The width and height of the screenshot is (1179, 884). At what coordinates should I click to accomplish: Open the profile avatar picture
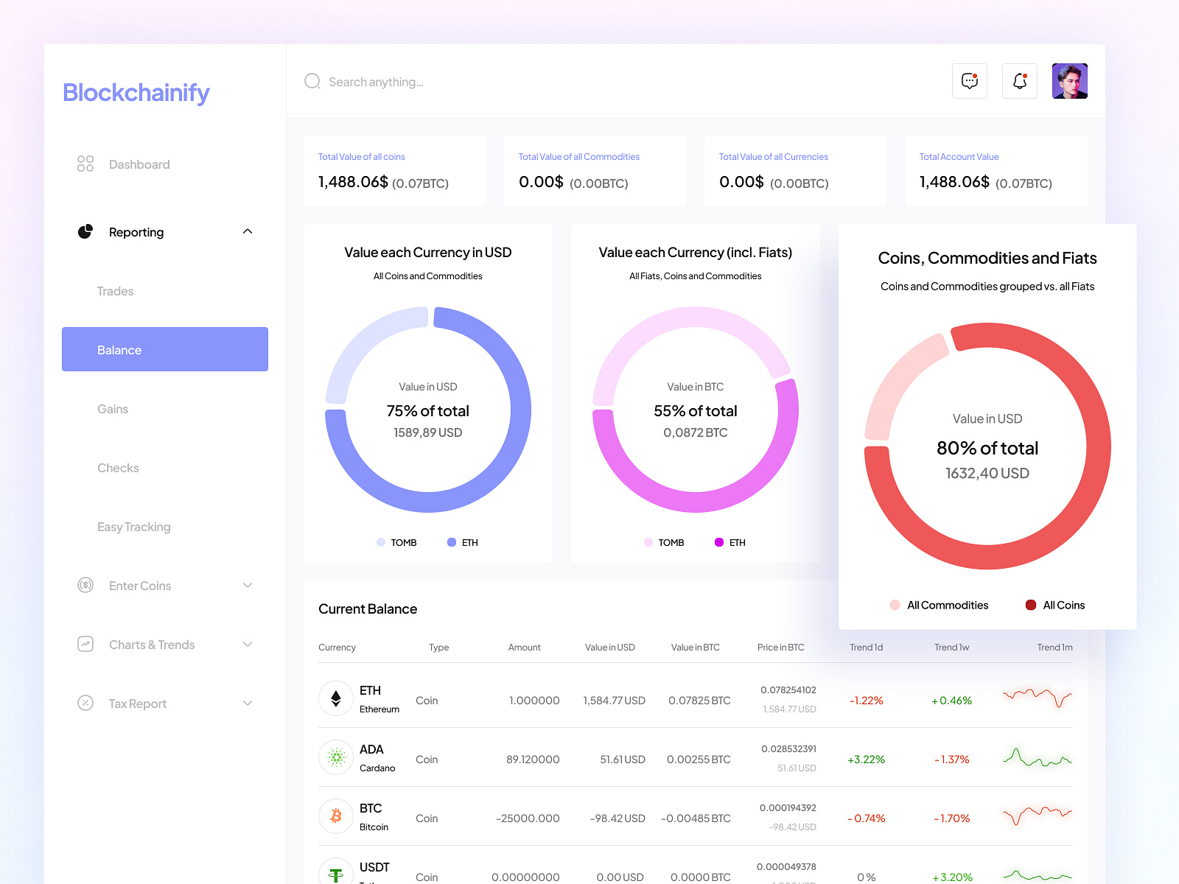pos(1069,81)
